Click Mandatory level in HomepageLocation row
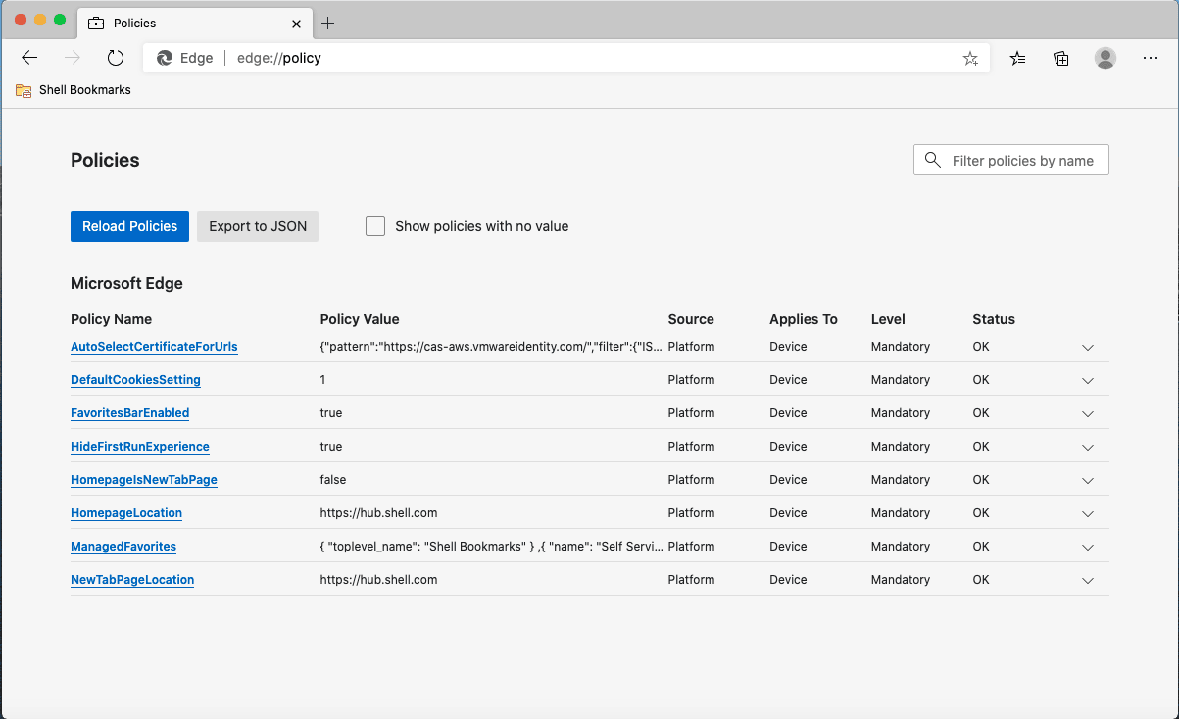The height and width of the screenshot is (719, 1179). tap(901, 513)
